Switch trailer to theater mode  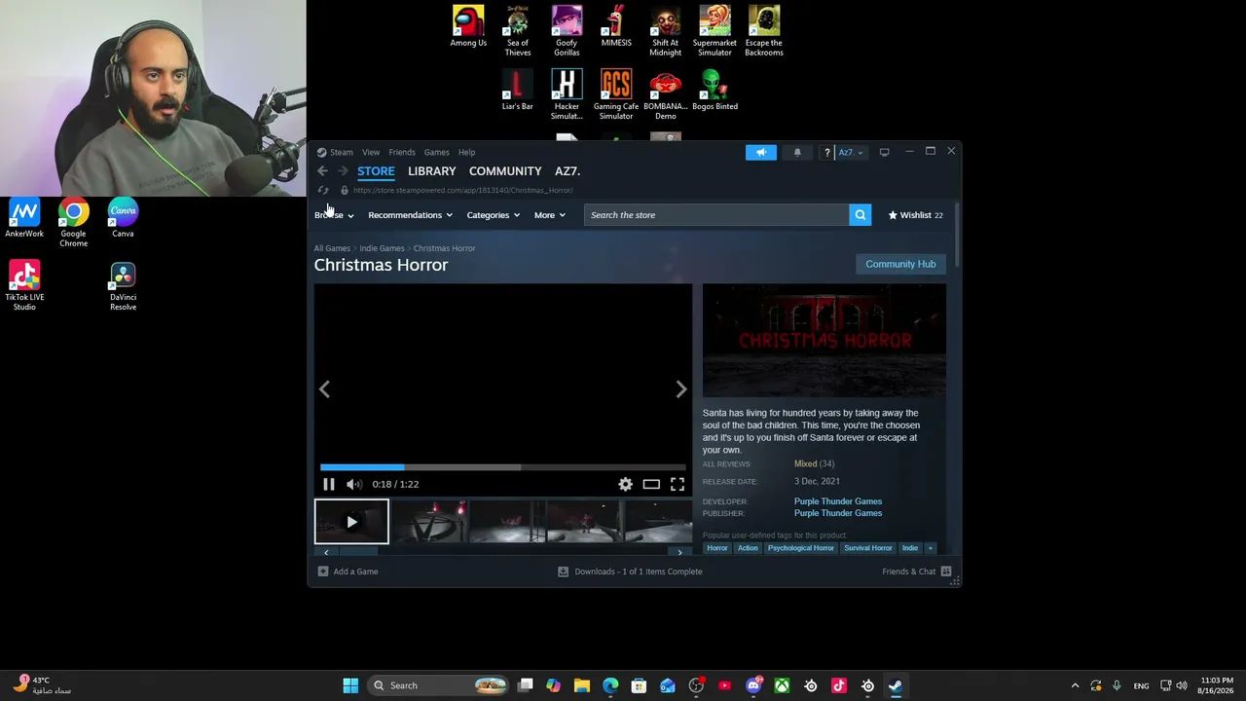click(x=651, y=484)
